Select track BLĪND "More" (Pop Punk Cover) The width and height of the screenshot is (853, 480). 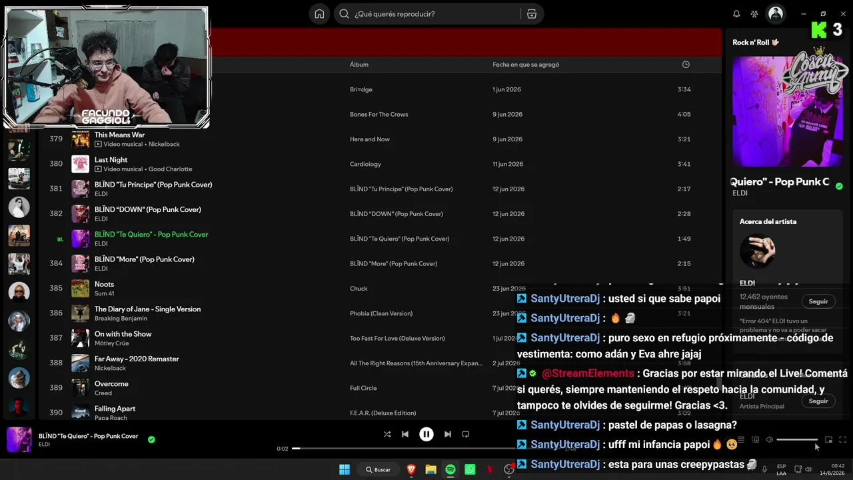pos(145,259)
